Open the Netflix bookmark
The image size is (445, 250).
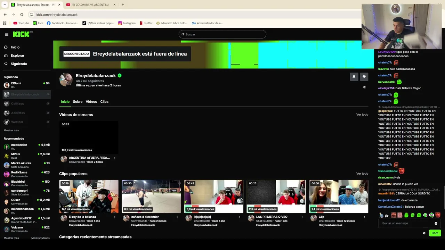(x=146, y=23)
